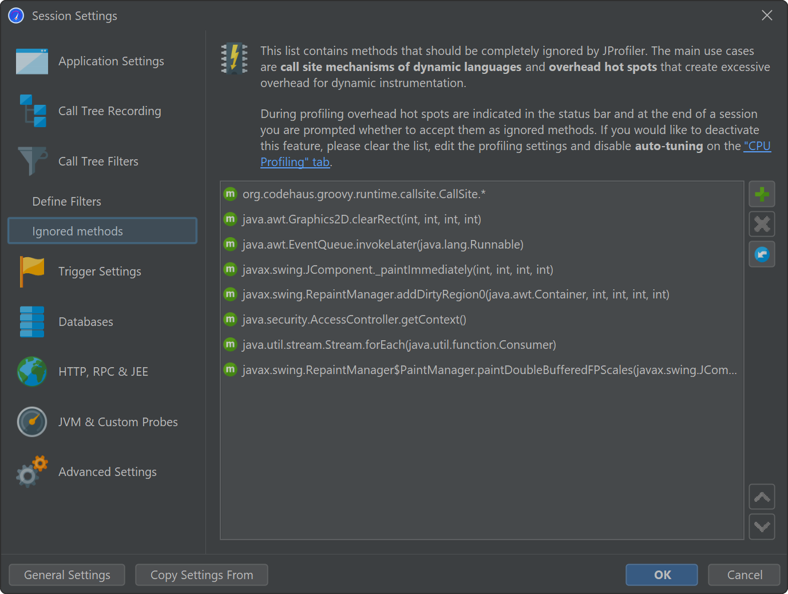Select RepaintManager.addDirtyRegion0 row
The width and height of the screenshot is (788, 594).
coord(482,294)
